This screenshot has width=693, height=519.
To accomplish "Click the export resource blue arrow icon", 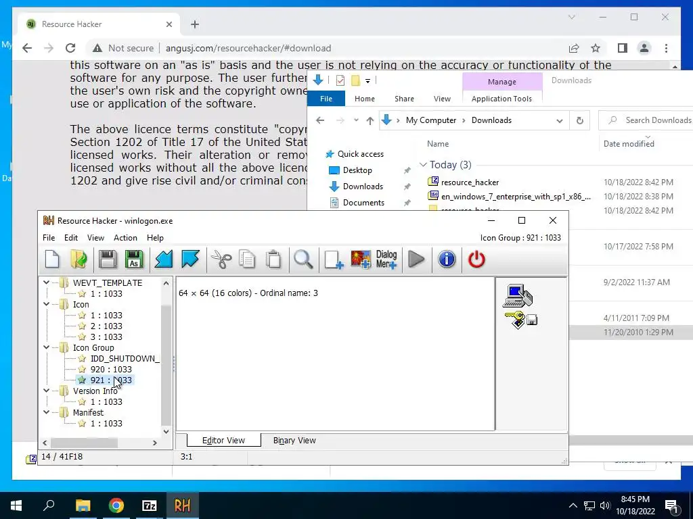I will click(190, 259).
